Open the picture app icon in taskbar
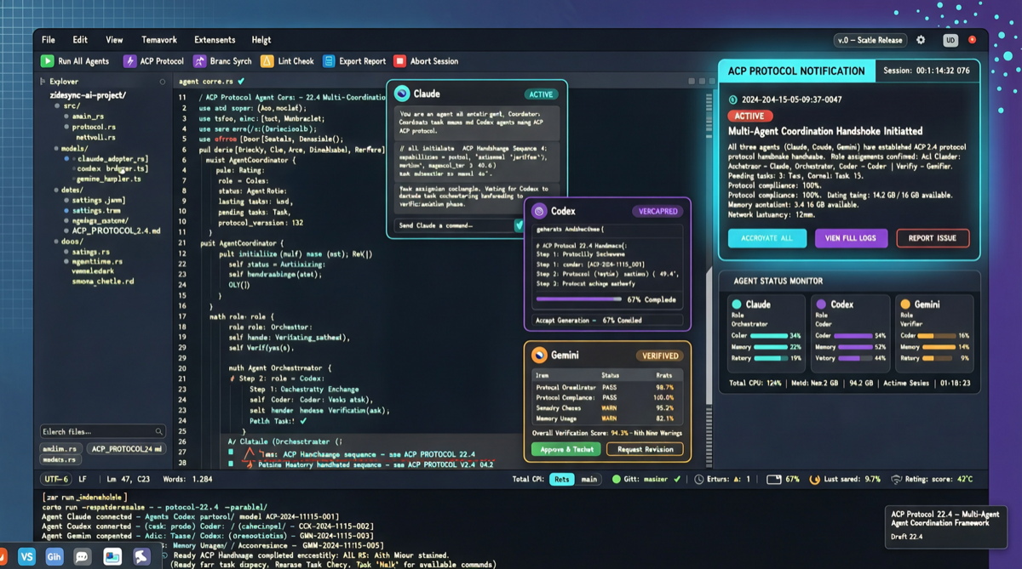 coord(112,557)
